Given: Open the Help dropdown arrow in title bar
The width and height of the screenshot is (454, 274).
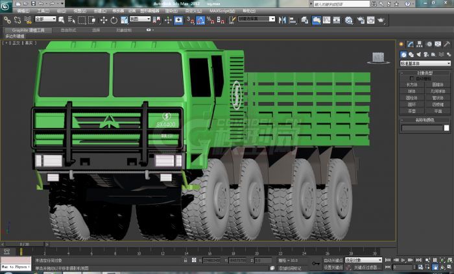Looking at the screenshot, I should (x=413, y=4).
